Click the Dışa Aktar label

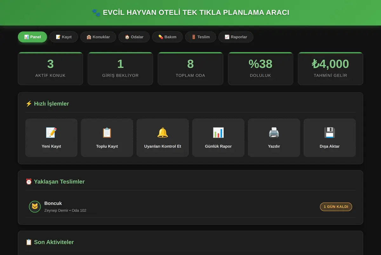click(x=330, y=146)
